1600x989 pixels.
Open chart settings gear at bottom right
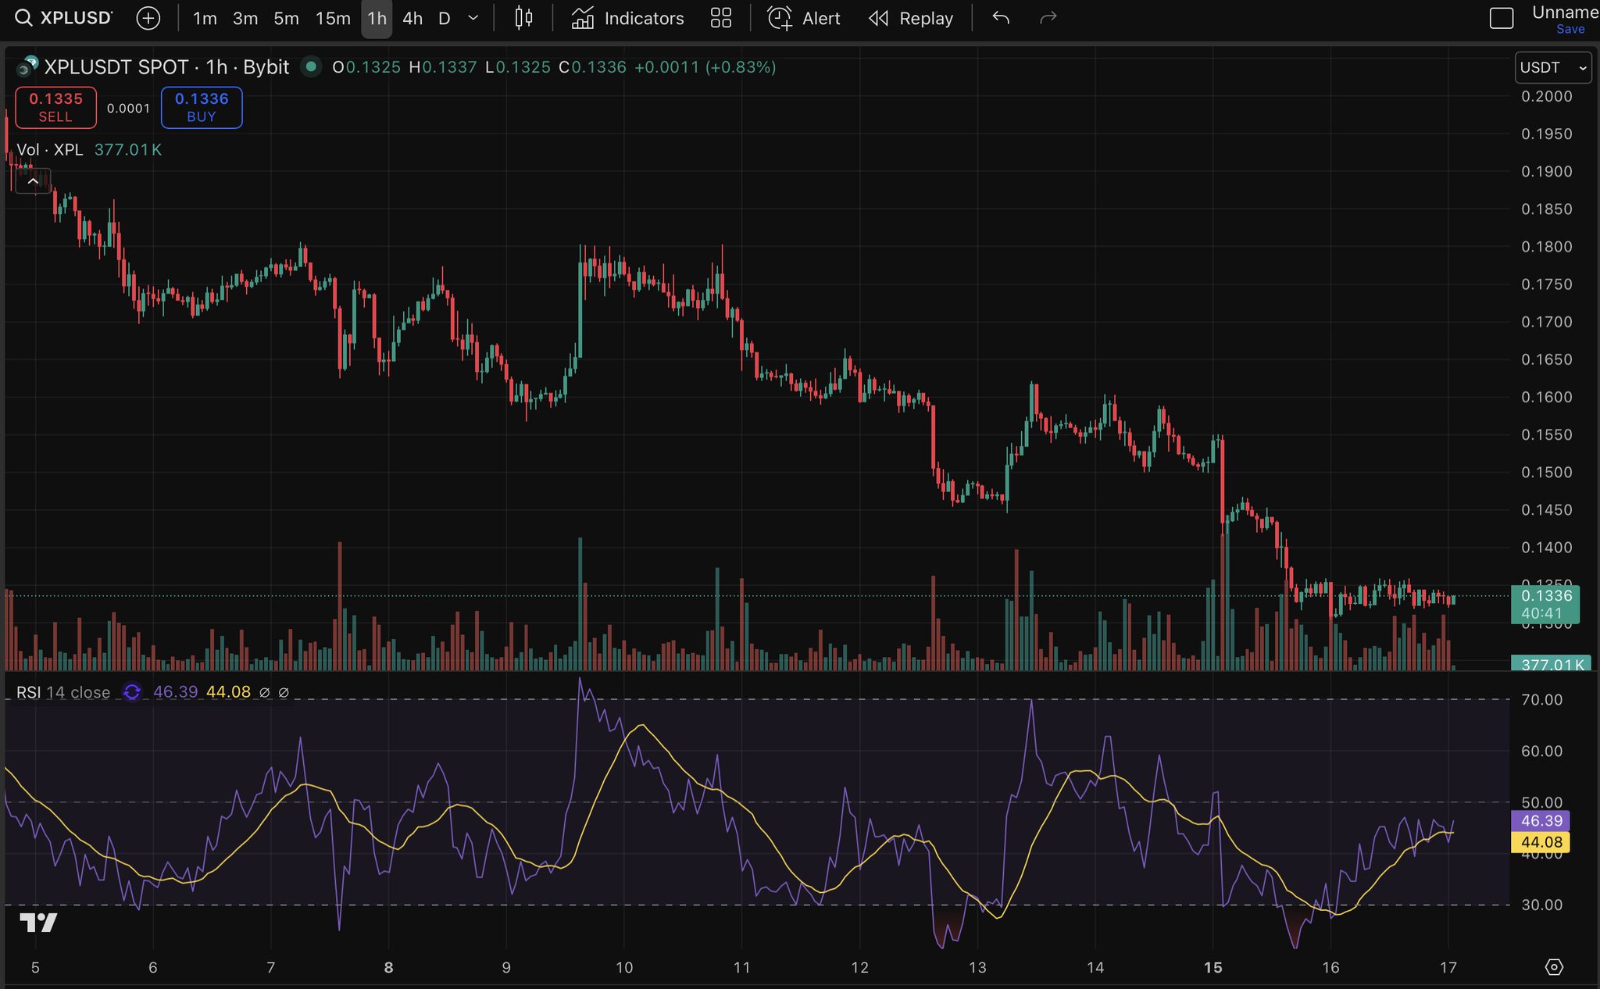(1554, 967)
